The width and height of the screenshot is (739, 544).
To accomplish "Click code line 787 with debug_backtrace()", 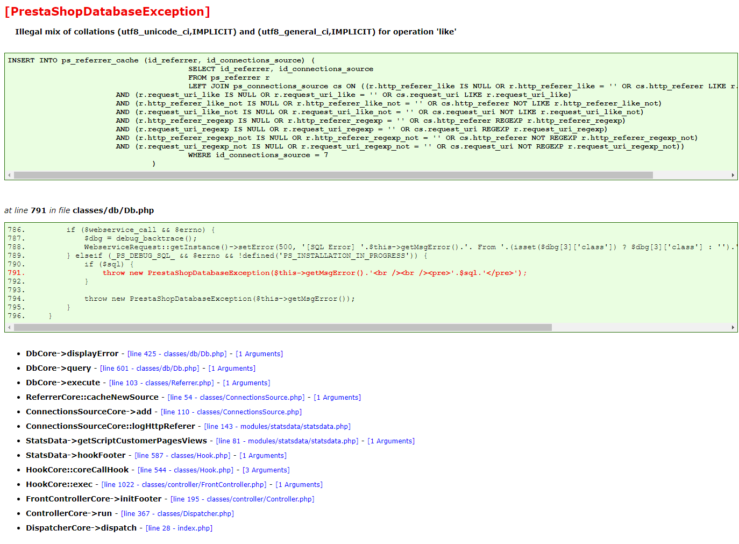I will pyautogui.click(x=102, y=238).
